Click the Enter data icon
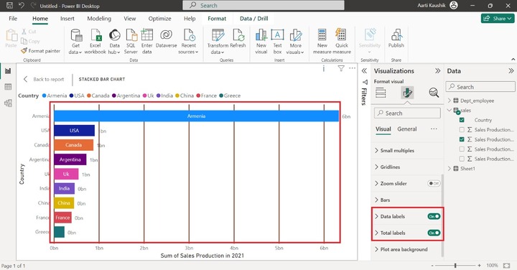The width and height of the screenshot is (517, 270). (146, 34)
